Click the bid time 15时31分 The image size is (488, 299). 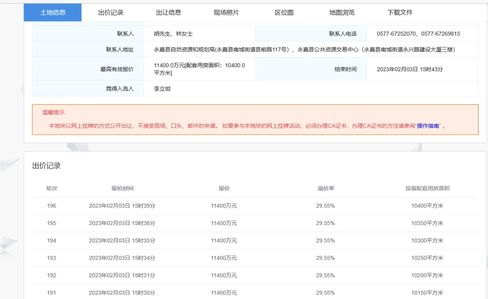[144, 276]
